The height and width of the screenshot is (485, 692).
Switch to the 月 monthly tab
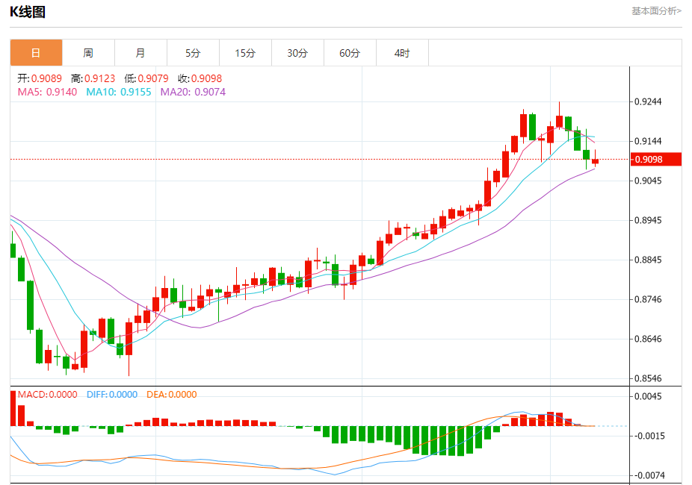coord(140,53)
